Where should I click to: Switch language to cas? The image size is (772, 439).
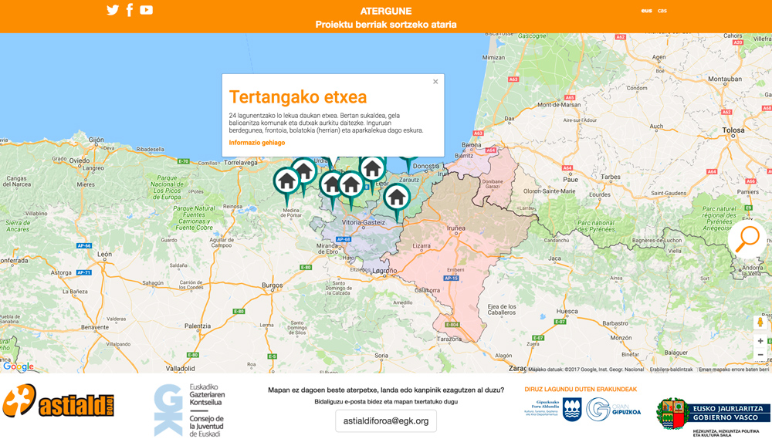662,10
